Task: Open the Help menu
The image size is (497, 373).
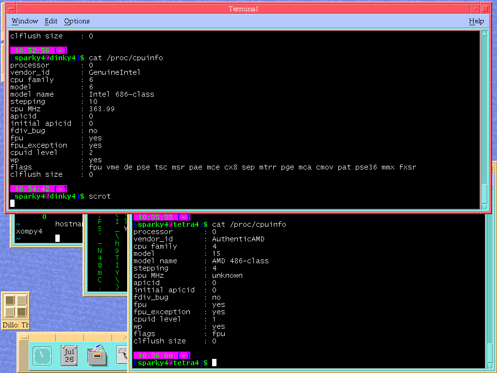Action: [476, 21]
